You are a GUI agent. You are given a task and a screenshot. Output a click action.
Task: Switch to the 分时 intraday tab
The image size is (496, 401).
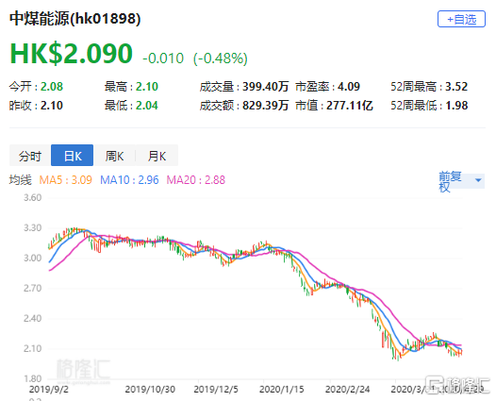pos(30,156)
